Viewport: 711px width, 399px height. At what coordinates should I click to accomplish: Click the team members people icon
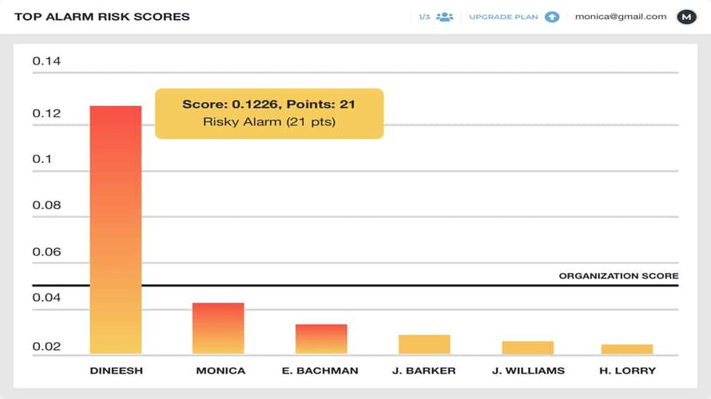(x=445, y=17)
